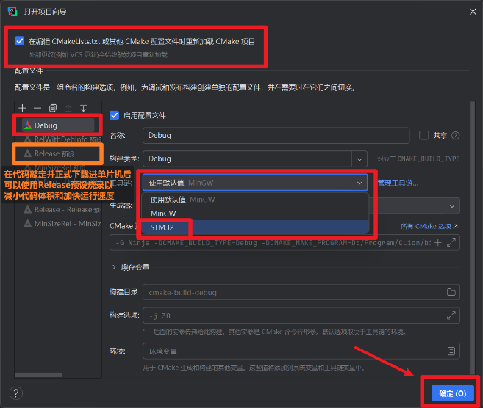Collapse the toolchain combo box
The width and height of the screenshot is (483, 408).
[x=359, y=183]
